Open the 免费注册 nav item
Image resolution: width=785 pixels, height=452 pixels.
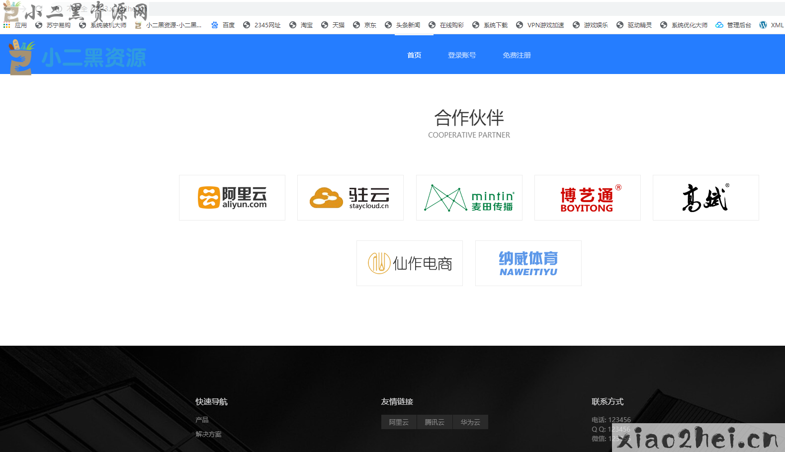(517, 55)
